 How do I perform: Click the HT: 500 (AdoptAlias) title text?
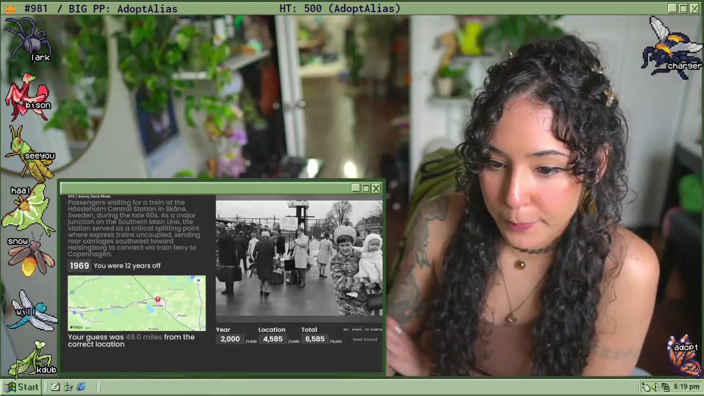[x=340, y=8]
